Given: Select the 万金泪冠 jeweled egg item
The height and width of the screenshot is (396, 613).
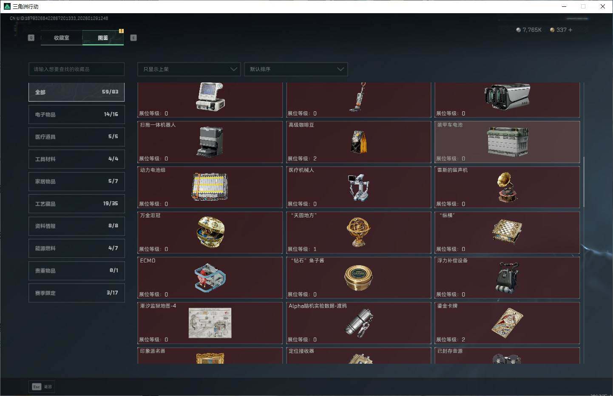Looking at the screenshot, I should point(210,232).
